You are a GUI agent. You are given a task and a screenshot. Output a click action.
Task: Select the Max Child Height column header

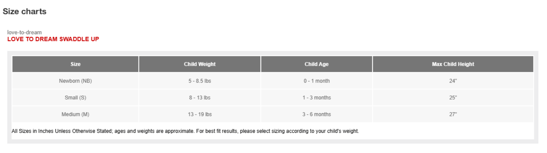point(453,64)
